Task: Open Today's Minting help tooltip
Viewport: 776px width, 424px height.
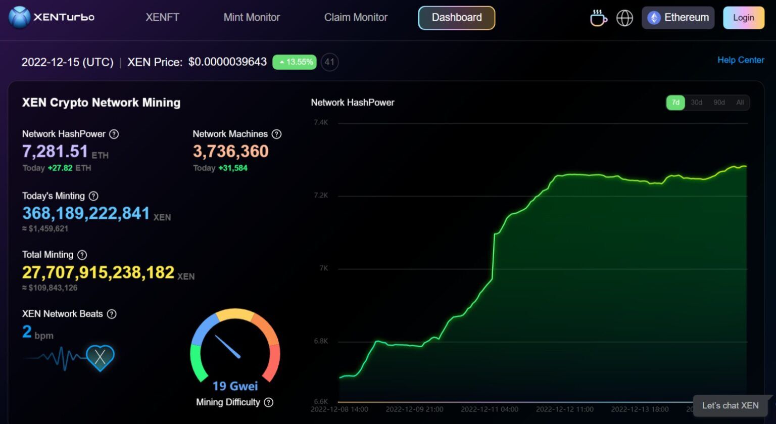Action: [x=94, y=196]
